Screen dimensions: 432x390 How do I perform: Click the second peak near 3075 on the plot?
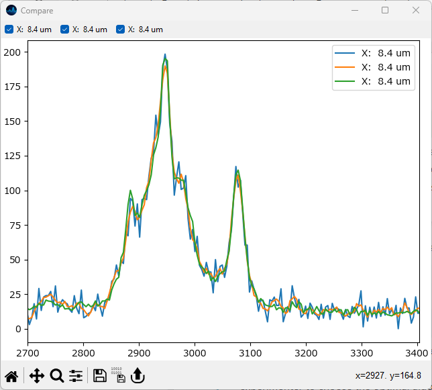(236, 168)
